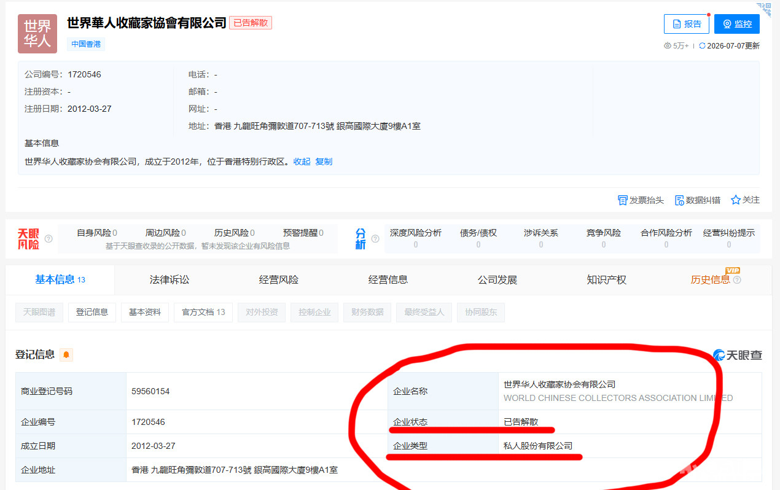The image size is (780, 490).
Task: Select the 天眼图谱 sub-section button
Action: (39, 312)
